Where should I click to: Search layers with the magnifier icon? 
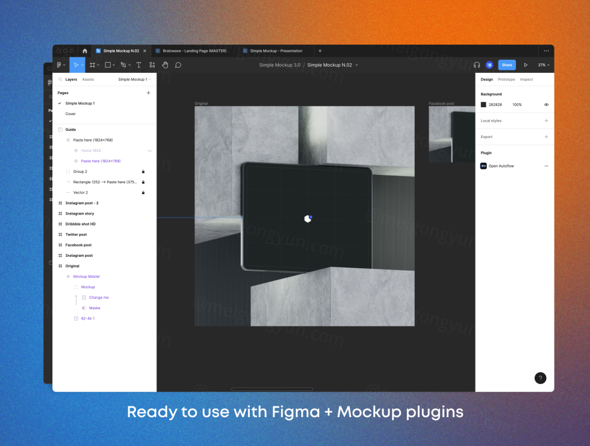(x=60, y=80)
